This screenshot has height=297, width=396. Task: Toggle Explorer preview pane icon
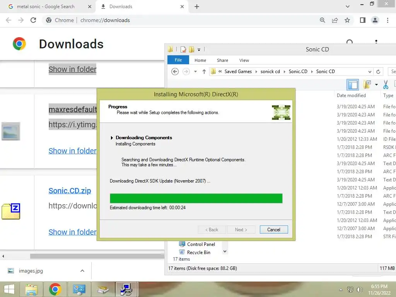click(x=353, y=85)
